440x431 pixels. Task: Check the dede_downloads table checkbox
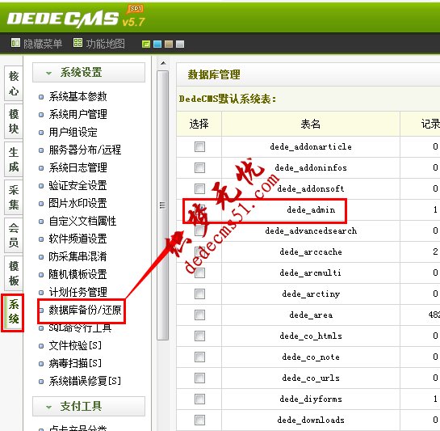[x=199, y=420]
